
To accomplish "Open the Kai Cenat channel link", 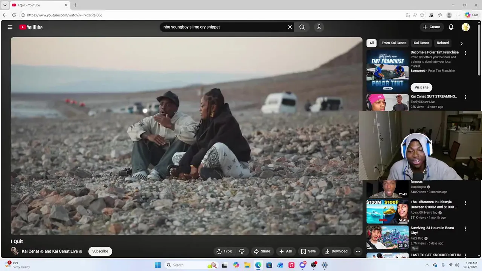I will (31, 251).
